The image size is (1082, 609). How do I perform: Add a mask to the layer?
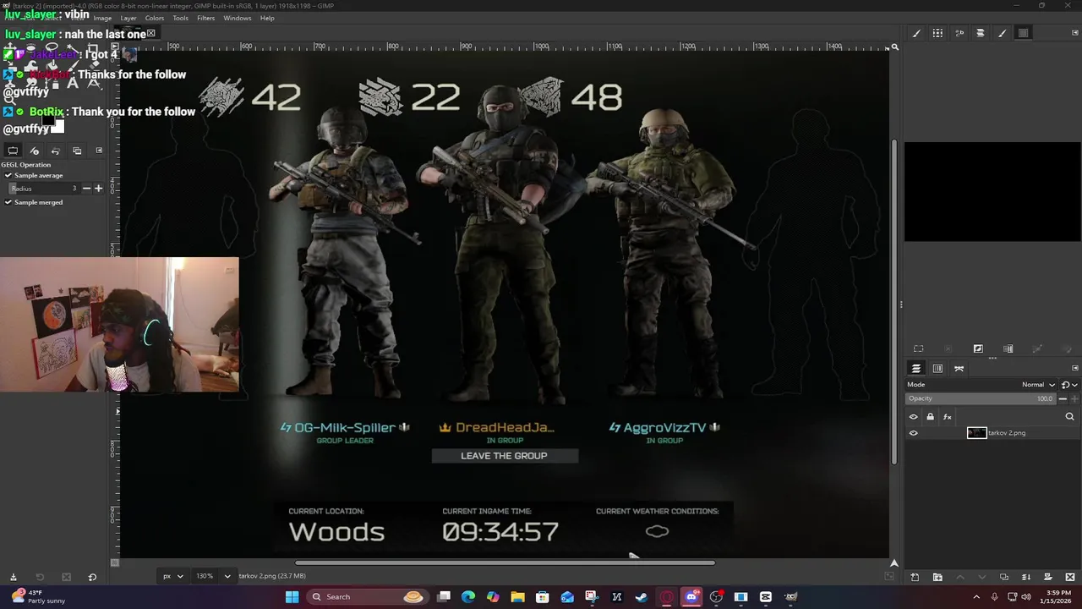point(1047,577)
